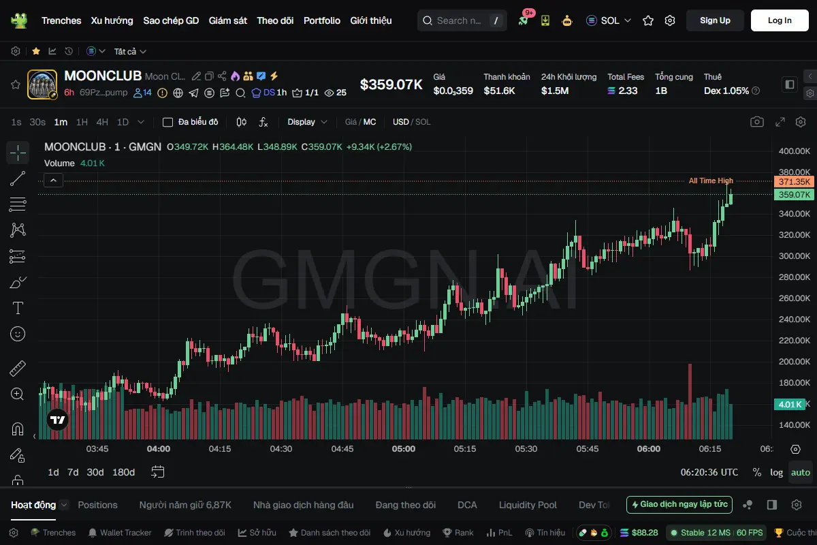
Task: Toggle stay-in-drawing-mode pencil lock
Action: click(18, 455)
